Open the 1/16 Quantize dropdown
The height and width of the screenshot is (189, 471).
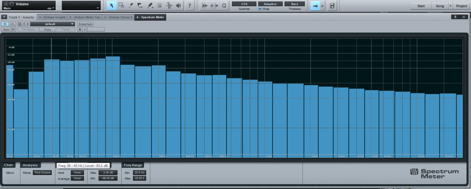pyautogui.click(x=244, y=4)
